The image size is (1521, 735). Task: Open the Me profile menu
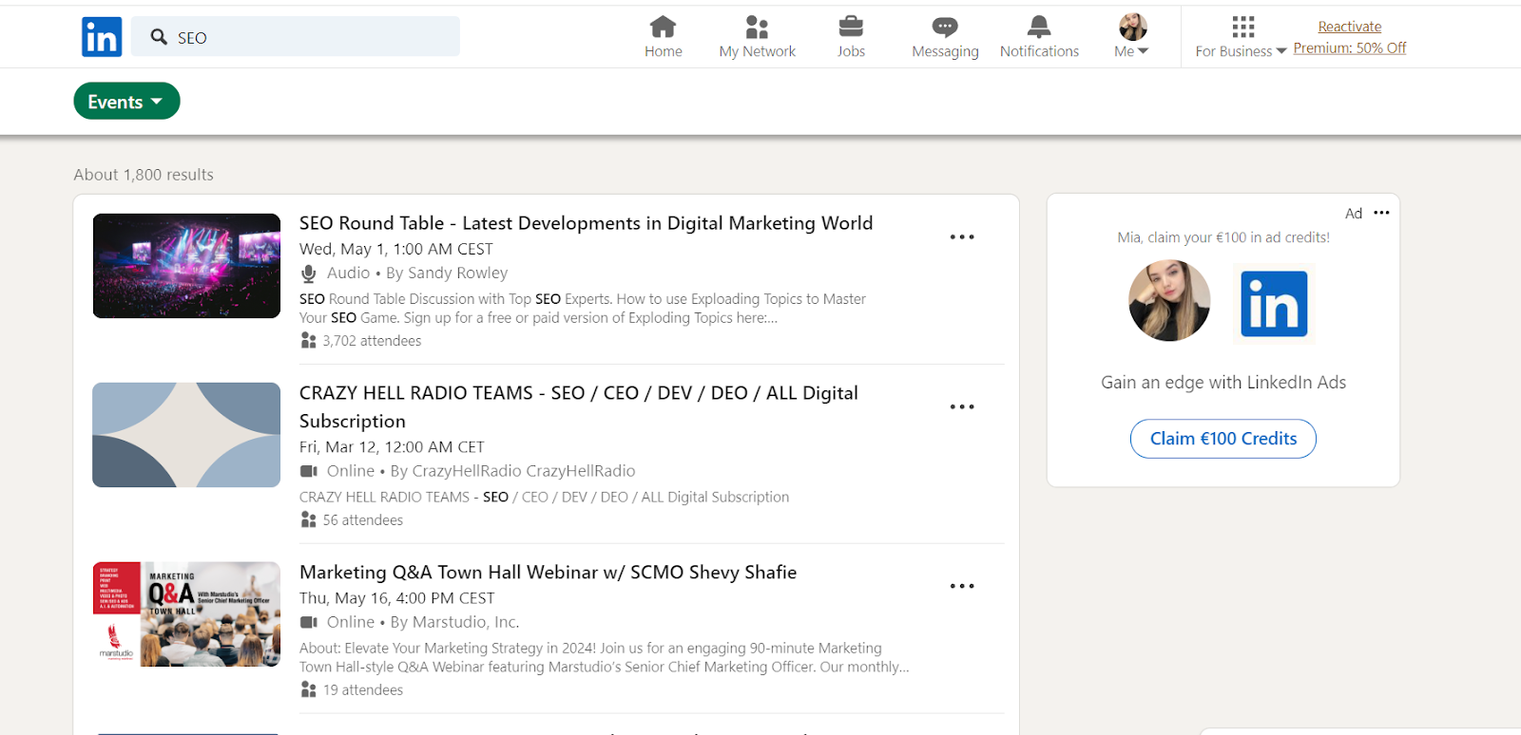tap(1131, 37)
